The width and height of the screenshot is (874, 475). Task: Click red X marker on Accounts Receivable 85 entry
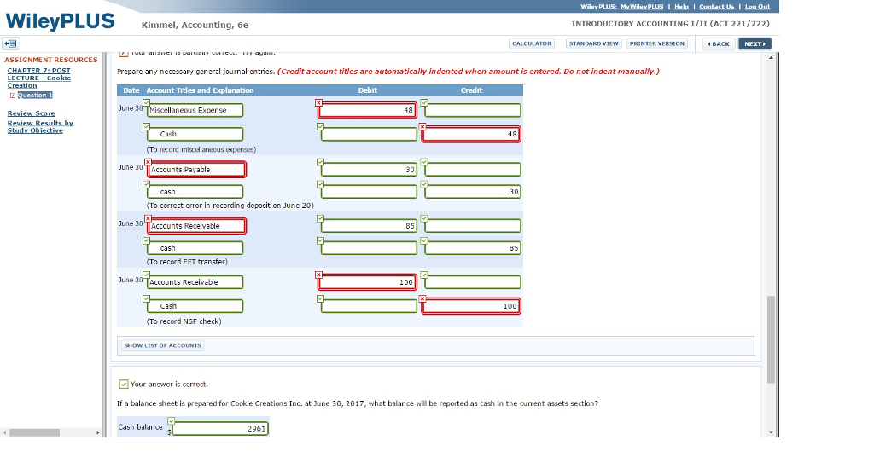pyautogui.click(x=148, y=217)
